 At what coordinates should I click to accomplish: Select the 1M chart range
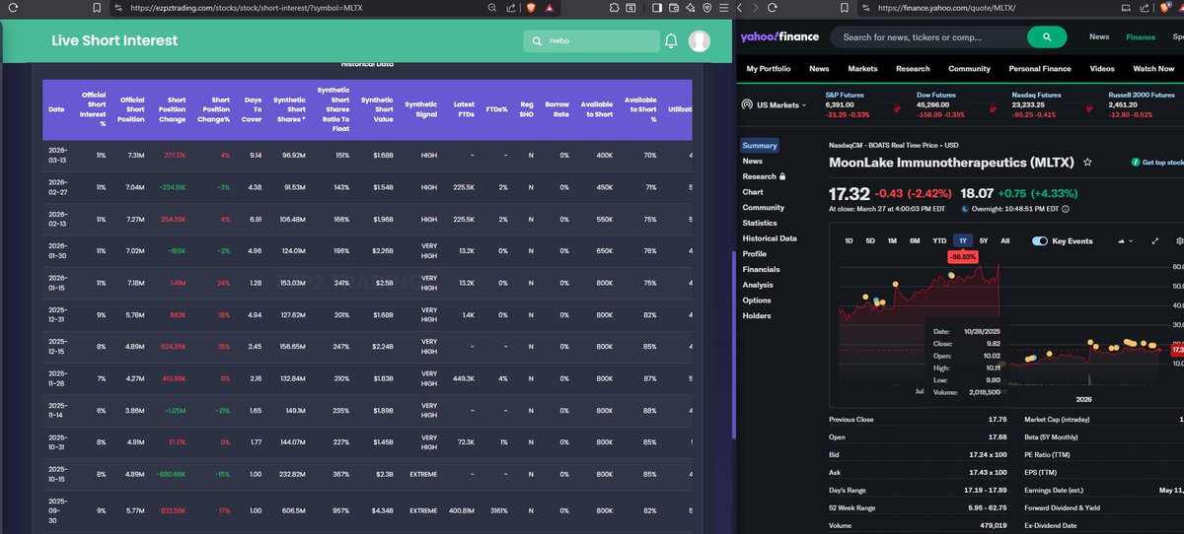click(892, 240)
